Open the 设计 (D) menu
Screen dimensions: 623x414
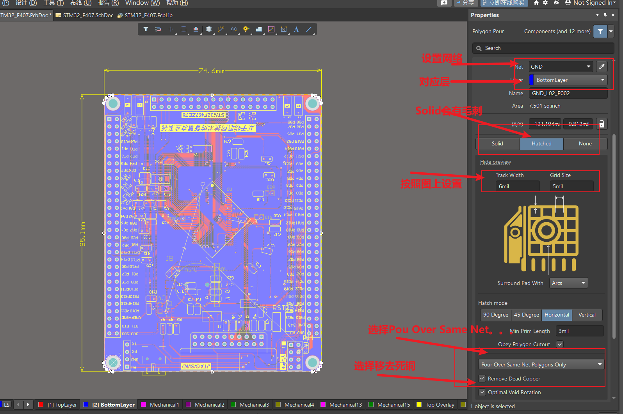coord(26,3)
